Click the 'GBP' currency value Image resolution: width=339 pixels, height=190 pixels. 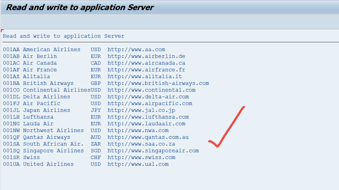[x=96, y=83]
